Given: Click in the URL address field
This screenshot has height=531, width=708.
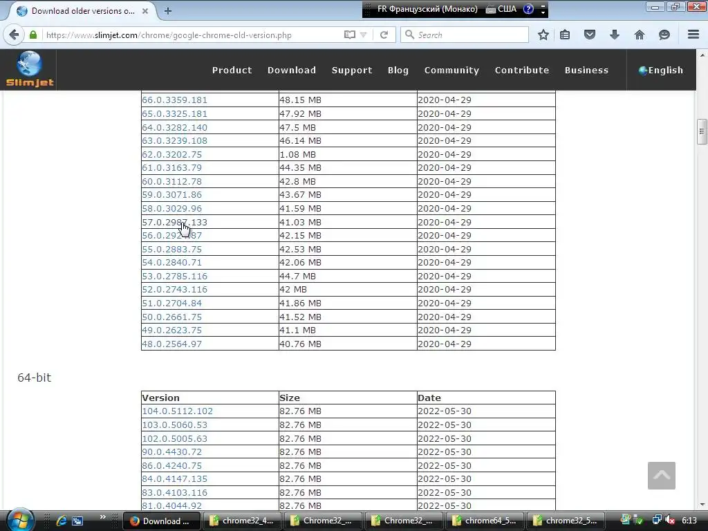Looking at the screenshot, I should [x=192, y=35].
